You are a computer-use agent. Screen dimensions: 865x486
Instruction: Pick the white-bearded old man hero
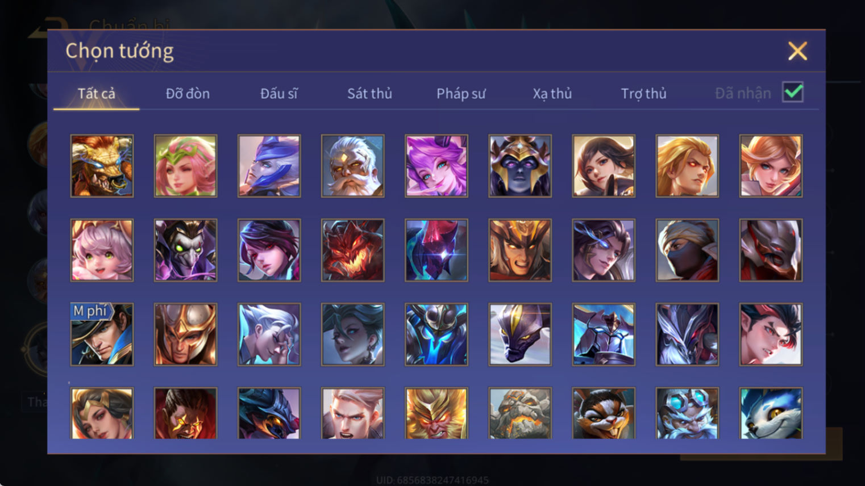pyautogui.click(x=352, y=166)
